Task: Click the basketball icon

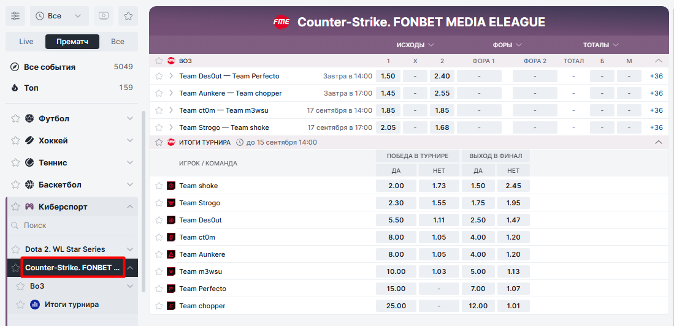Action: point(29,184)
